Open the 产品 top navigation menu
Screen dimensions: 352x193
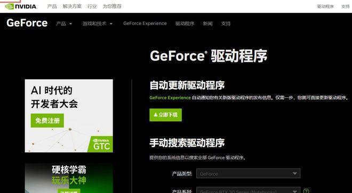point(52,6)
